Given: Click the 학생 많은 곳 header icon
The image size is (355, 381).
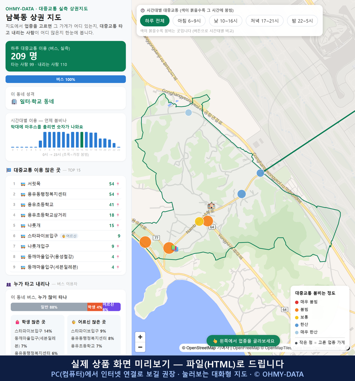Looking at the screenshot, I should 17,322.
